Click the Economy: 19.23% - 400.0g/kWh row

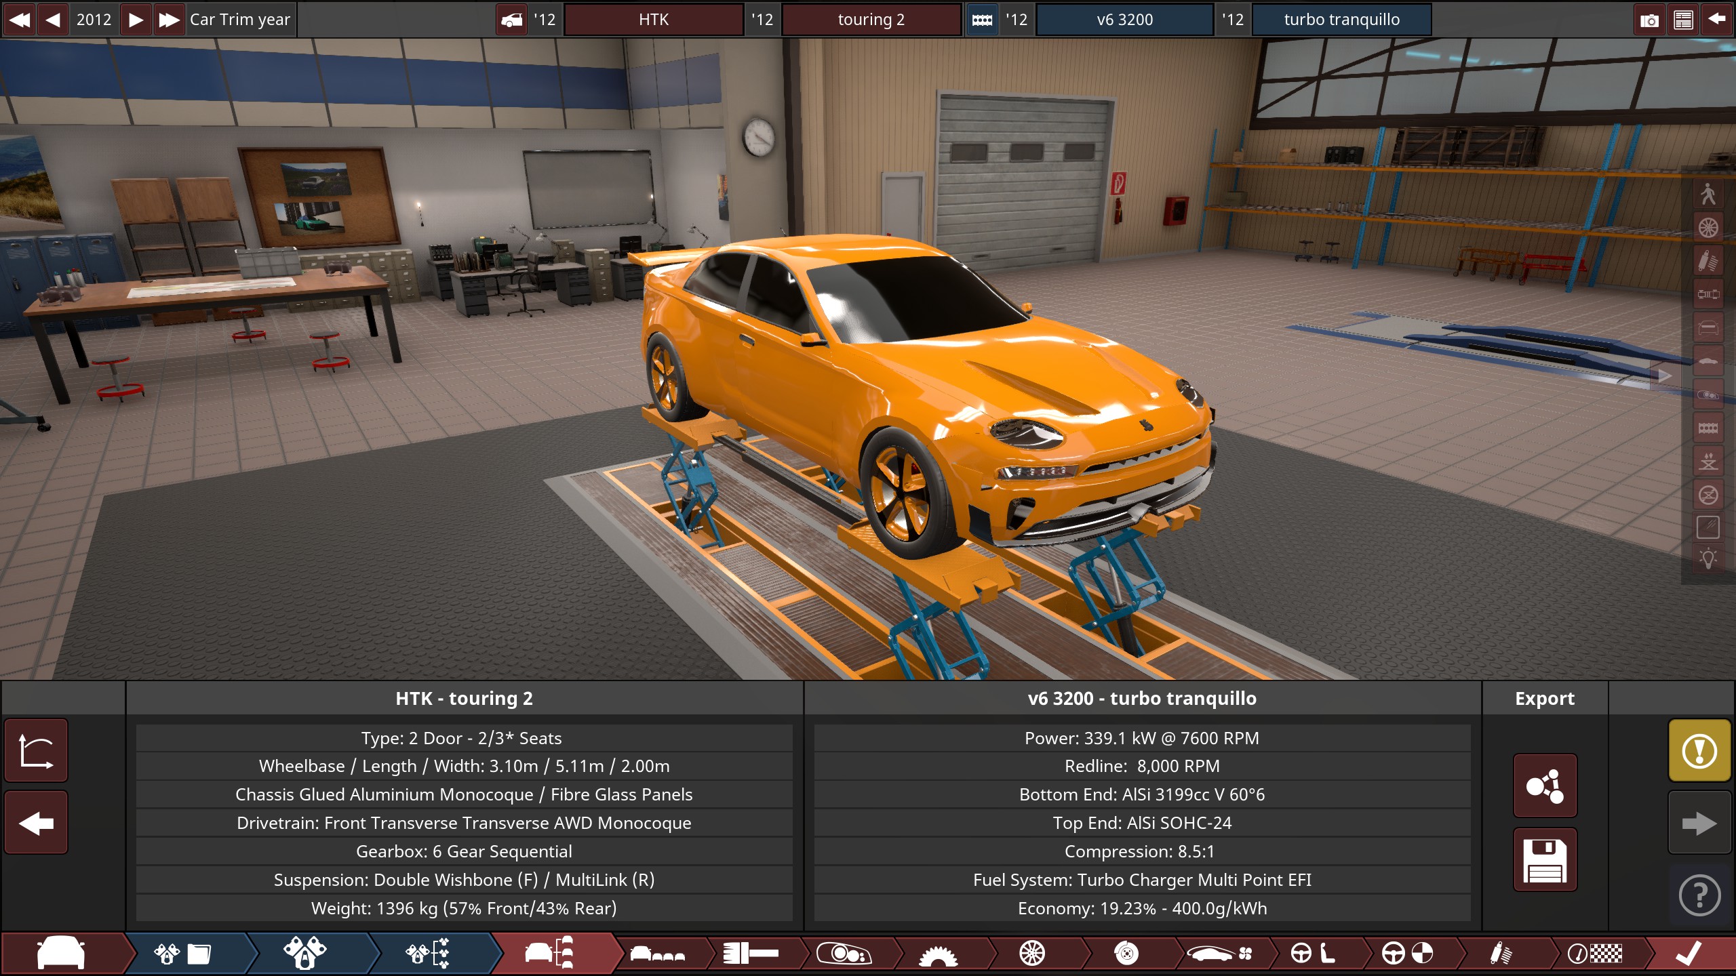[1142, 908]
